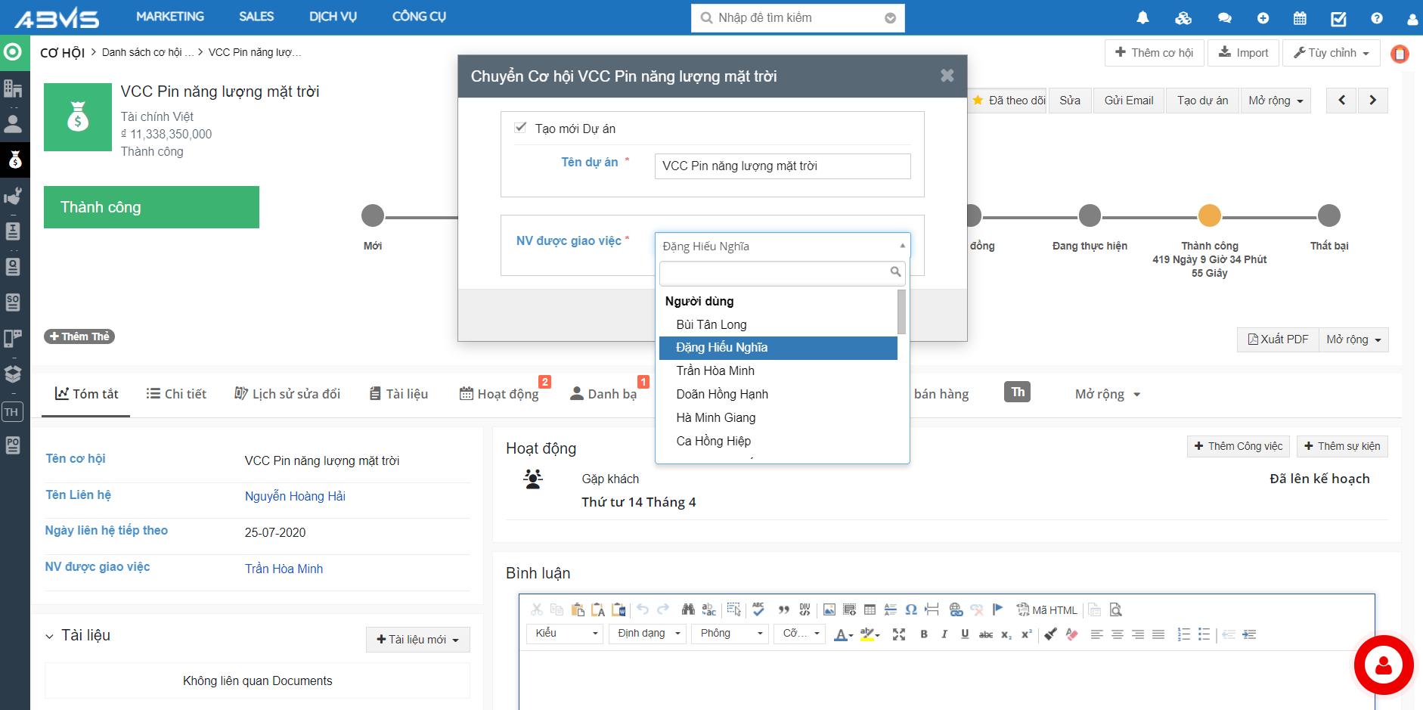Click the help question mark icon
This screenshot has width=1423, height=710.
pos(1377,18)
